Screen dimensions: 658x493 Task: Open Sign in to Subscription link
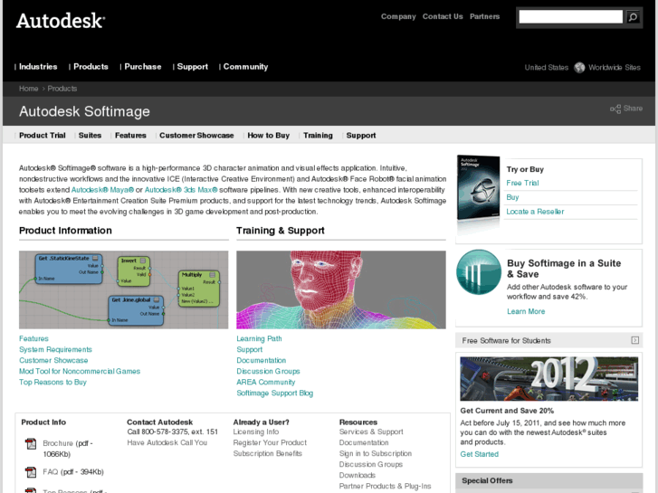point(376,453)
